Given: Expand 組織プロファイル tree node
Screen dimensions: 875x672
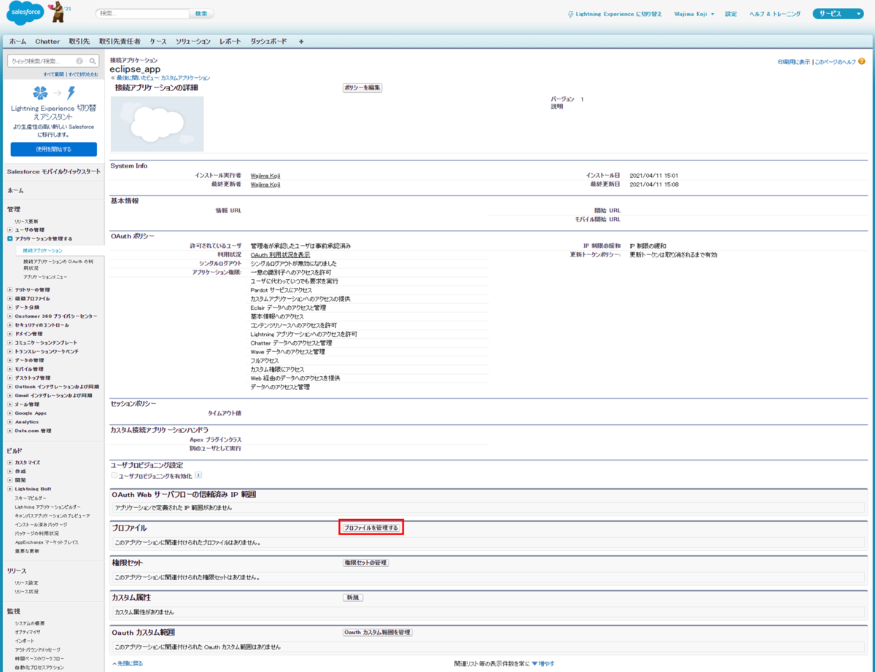Looking at the screenshot, I should (9, 298).
